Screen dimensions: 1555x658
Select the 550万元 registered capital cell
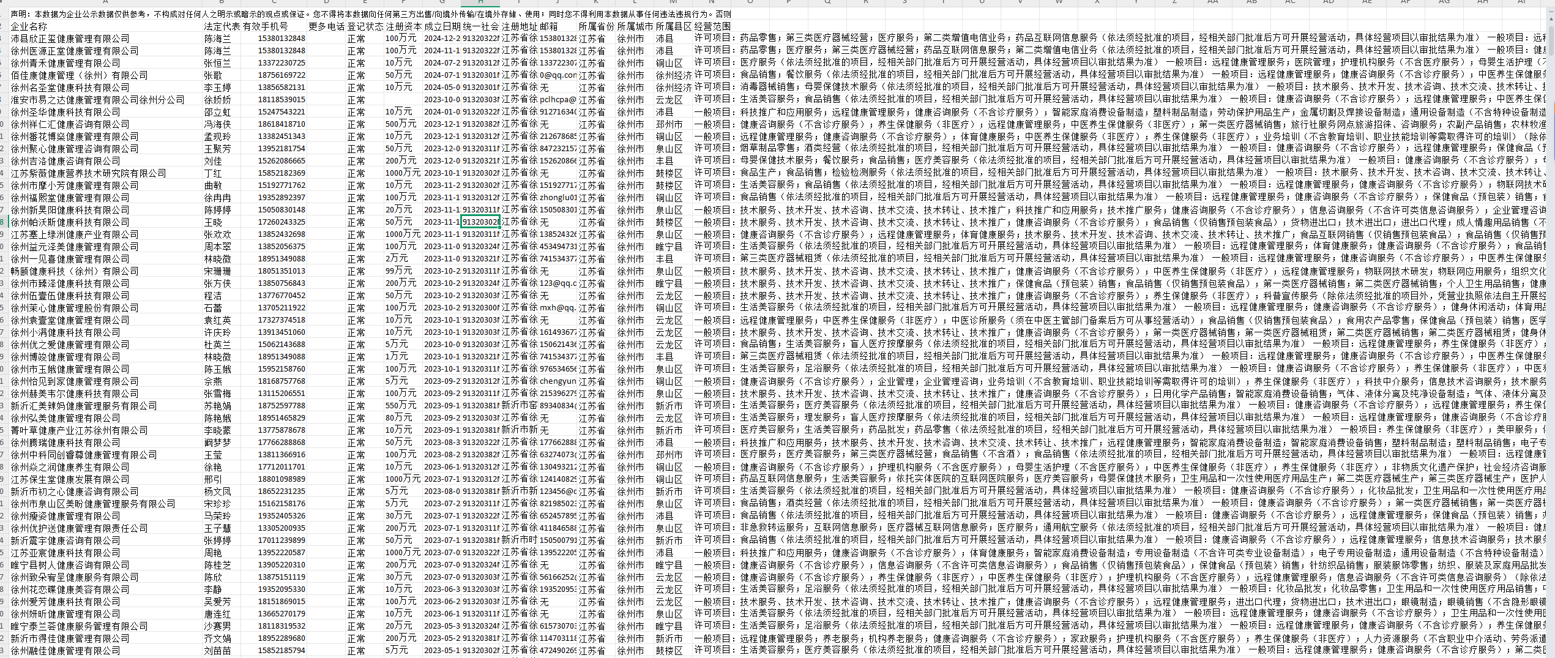(x=401, y=406)
